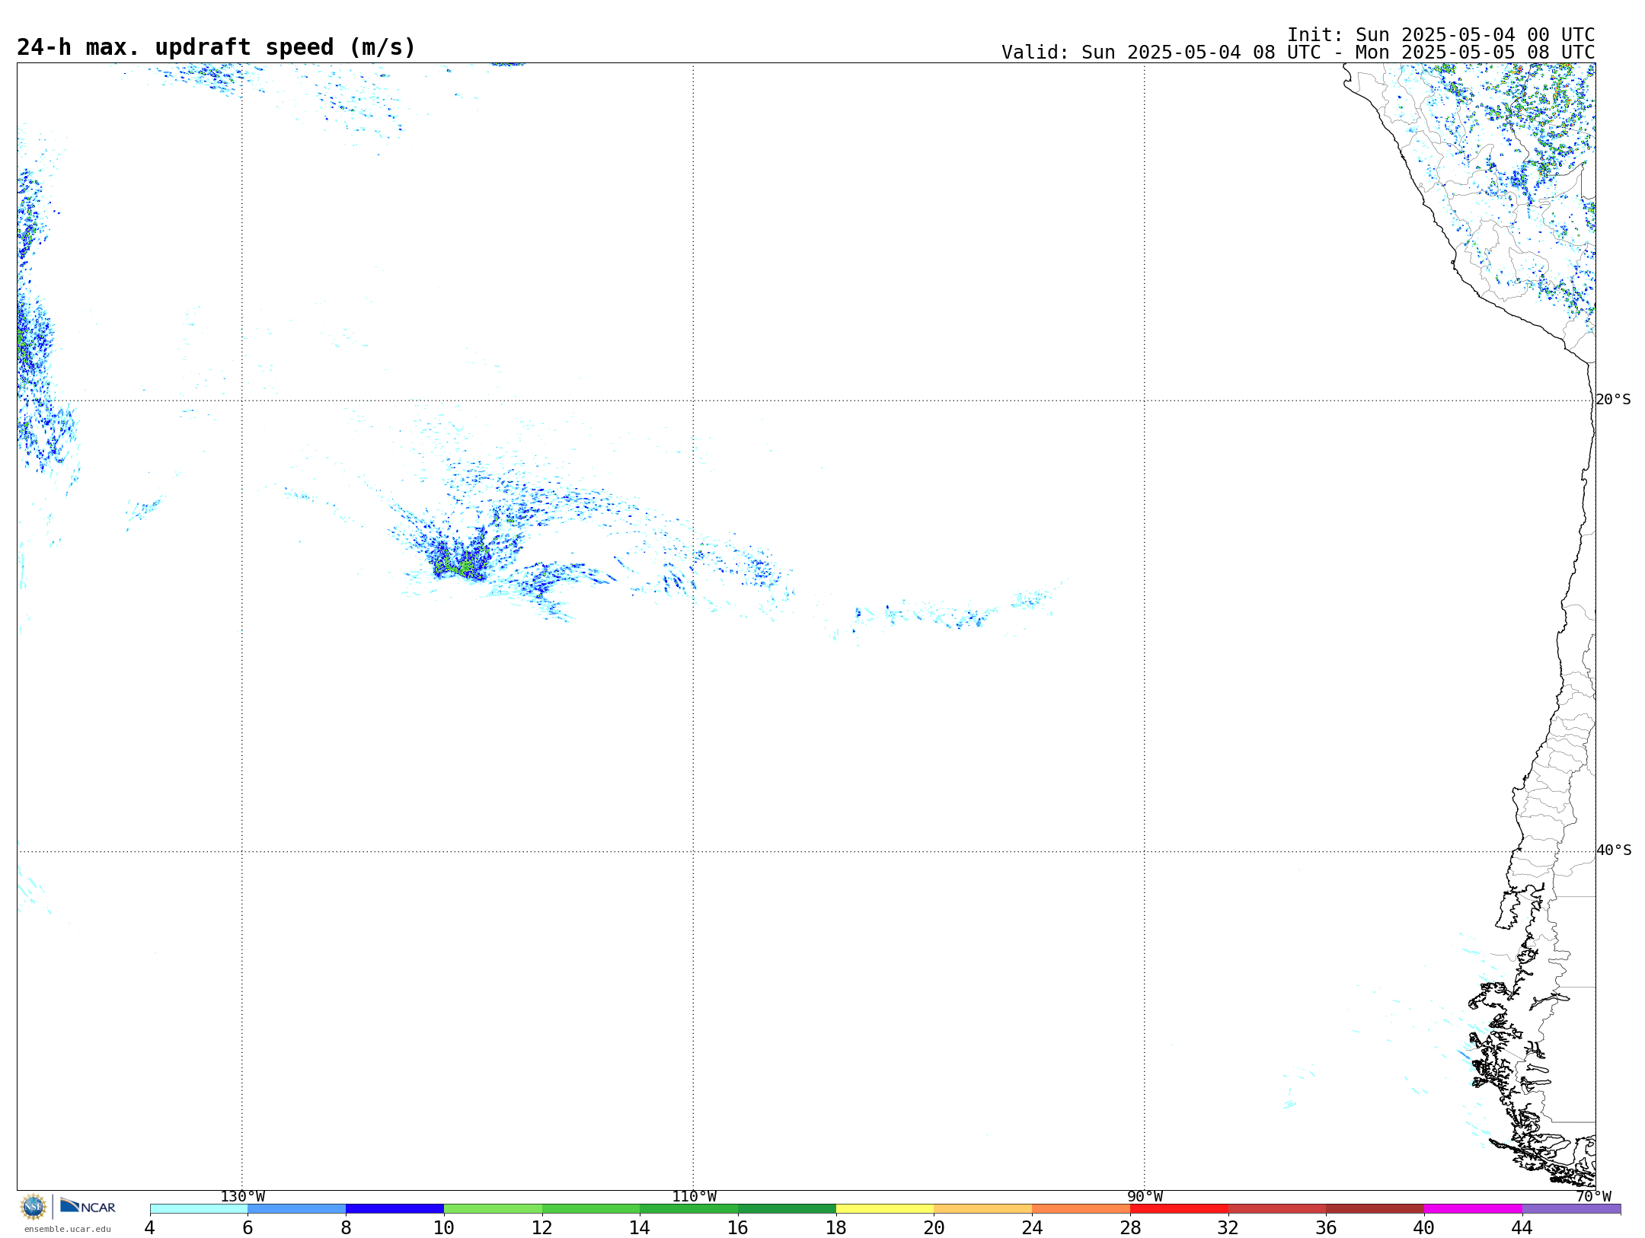1645x1238 pixels.
Task: Click the 110°W longitude label
Action: (x=694, y=1197)
